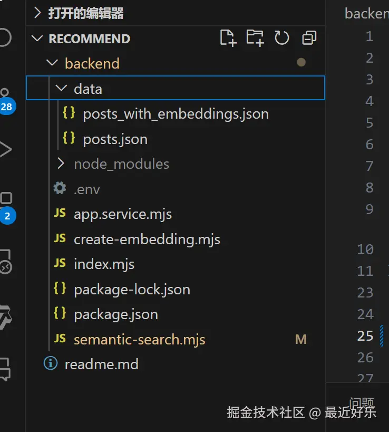
Task: Collapse all folders in the explorer
Action: [309, 38]
